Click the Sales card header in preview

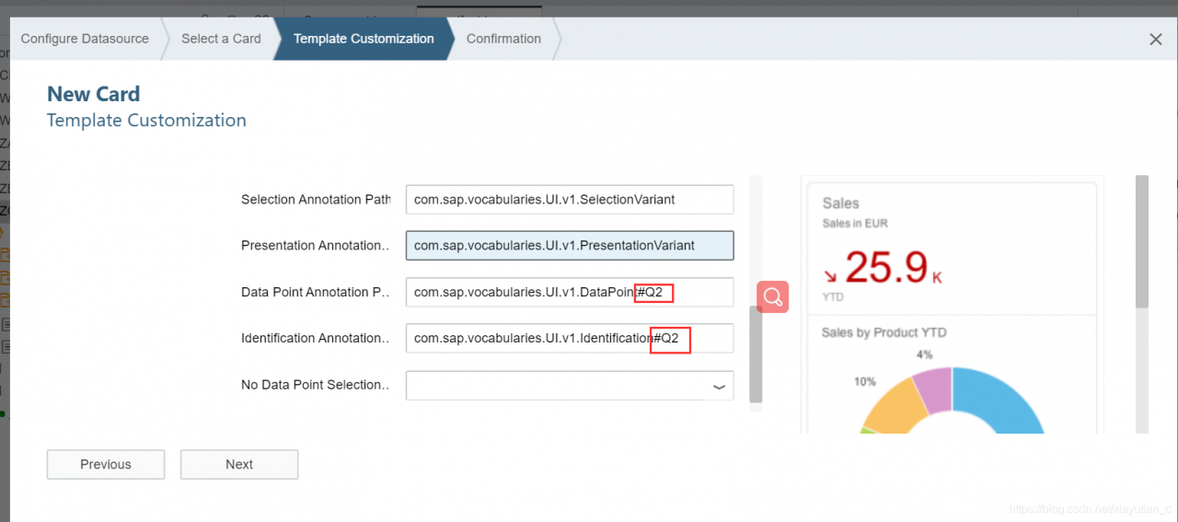(840, 203)
